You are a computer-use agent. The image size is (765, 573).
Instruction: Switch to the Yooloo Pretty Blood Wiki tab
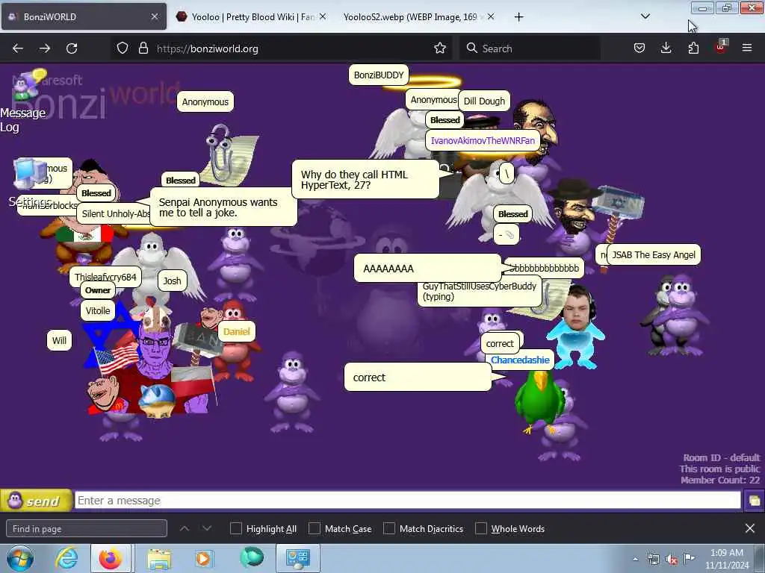click(251, 17)
